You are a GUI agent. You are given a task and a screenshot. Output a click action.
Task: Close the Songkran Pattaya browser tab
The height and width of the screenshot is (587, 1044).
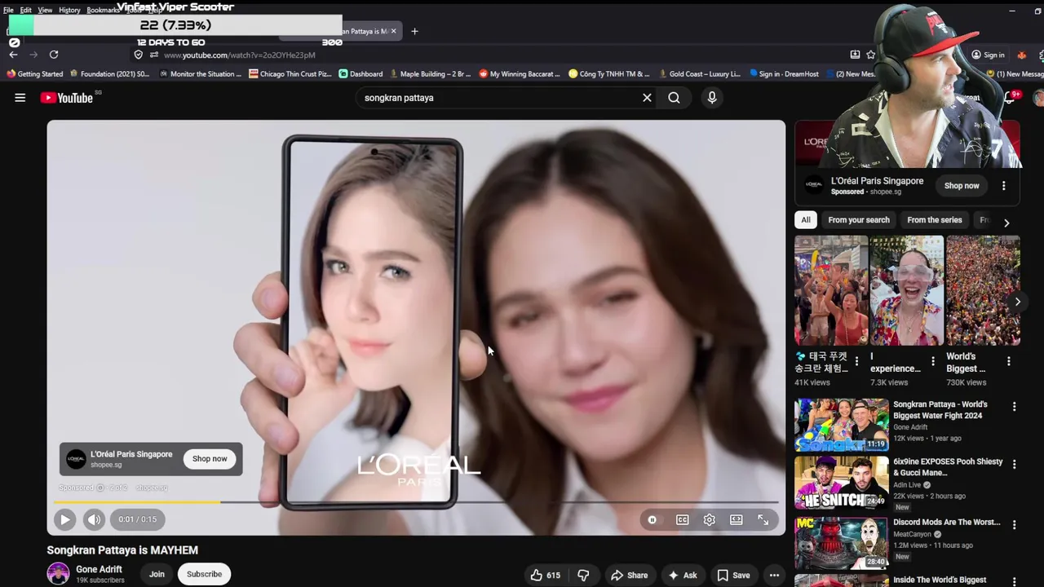click(x=393, y=31)
